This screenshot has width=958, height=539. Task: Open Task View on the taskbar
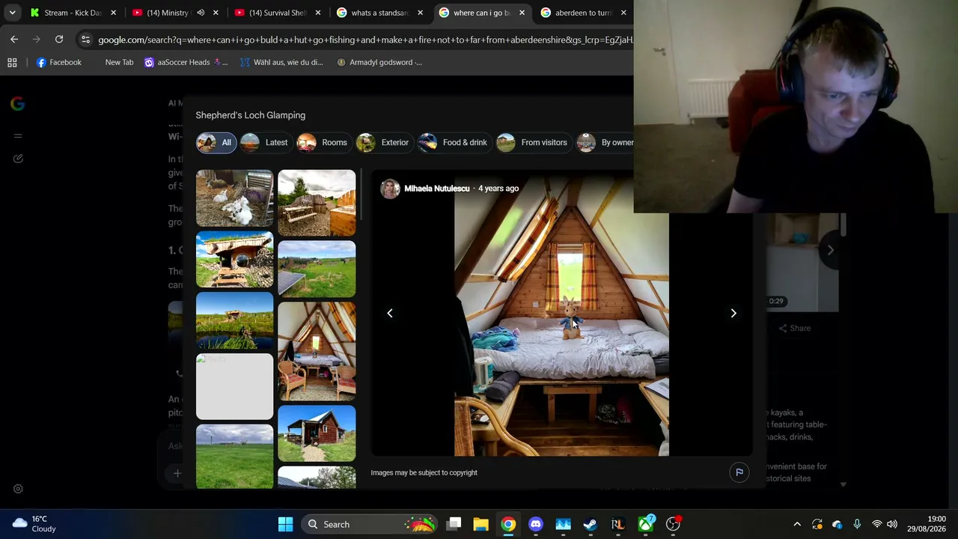(454, 524)
